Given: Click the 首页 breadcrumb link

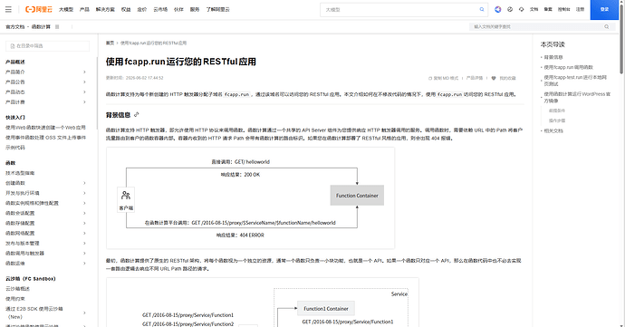Looking at the screenshot, I should pyautogui.click(x=110, y=43).
